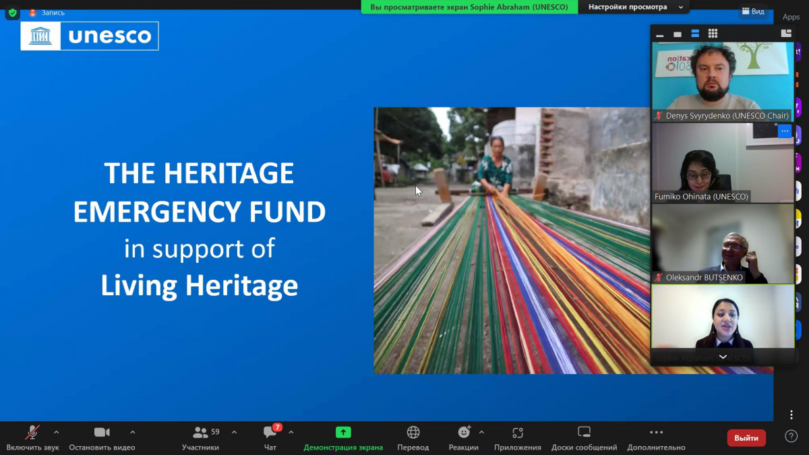Show the single active speaker thumbnail view
Image resolution: width=809 pixels, height=455 pixels.
pyautogui.click(x=678, y=34)
